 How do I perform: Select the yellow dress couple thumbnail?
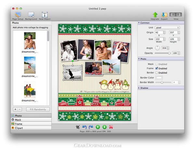point(30,89)
